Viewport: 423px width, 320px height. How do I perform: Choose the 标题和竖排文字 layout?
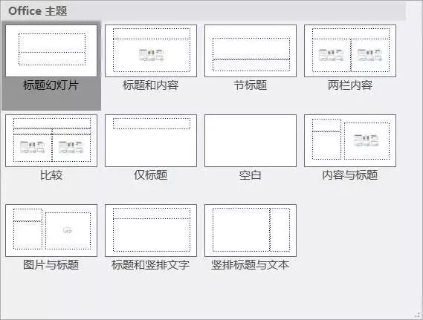pos(151,230)
